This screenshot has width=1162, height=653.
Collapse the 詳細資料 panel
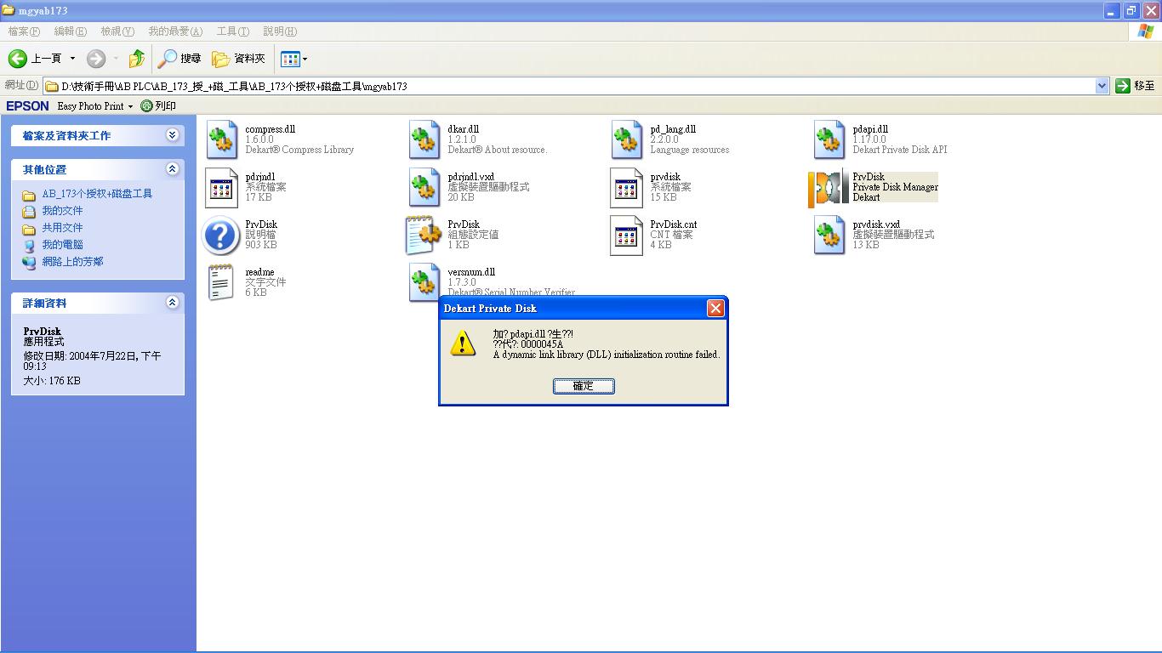point(173,303)
